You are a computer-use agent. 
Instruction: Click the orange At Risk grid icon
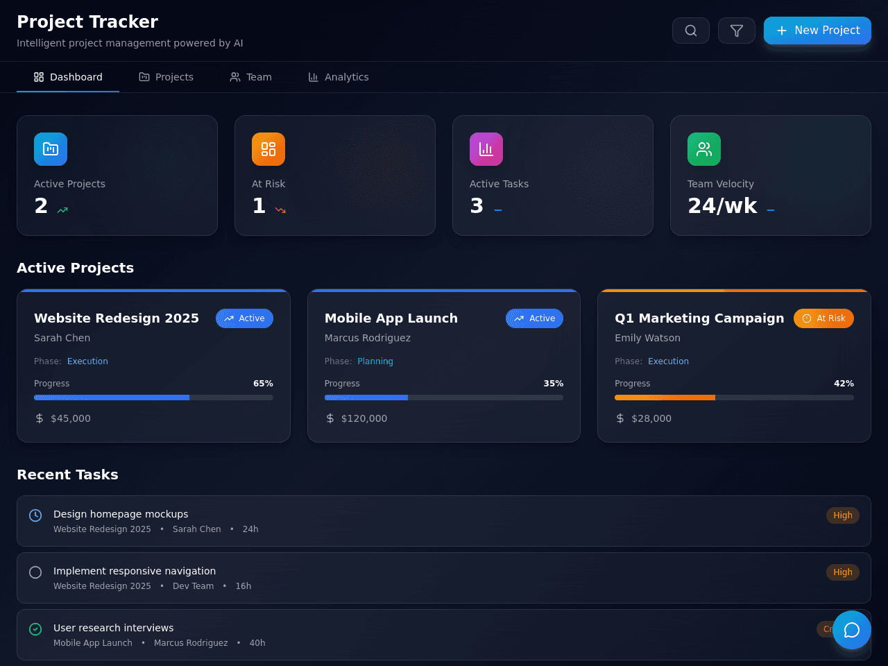coord(268,149)
